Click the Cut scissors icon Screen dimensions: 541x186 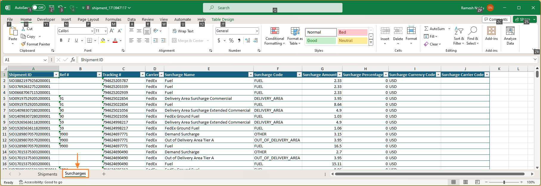pos(24,29)
